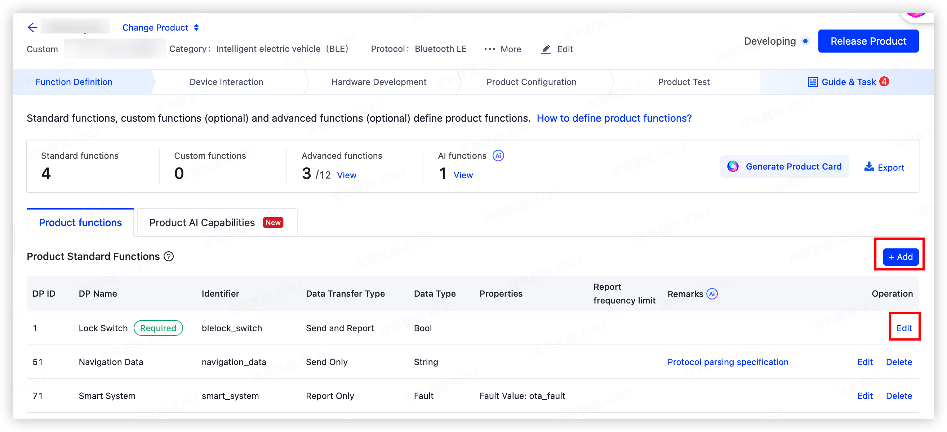Edit the Navigation Data function

(864, 362)
